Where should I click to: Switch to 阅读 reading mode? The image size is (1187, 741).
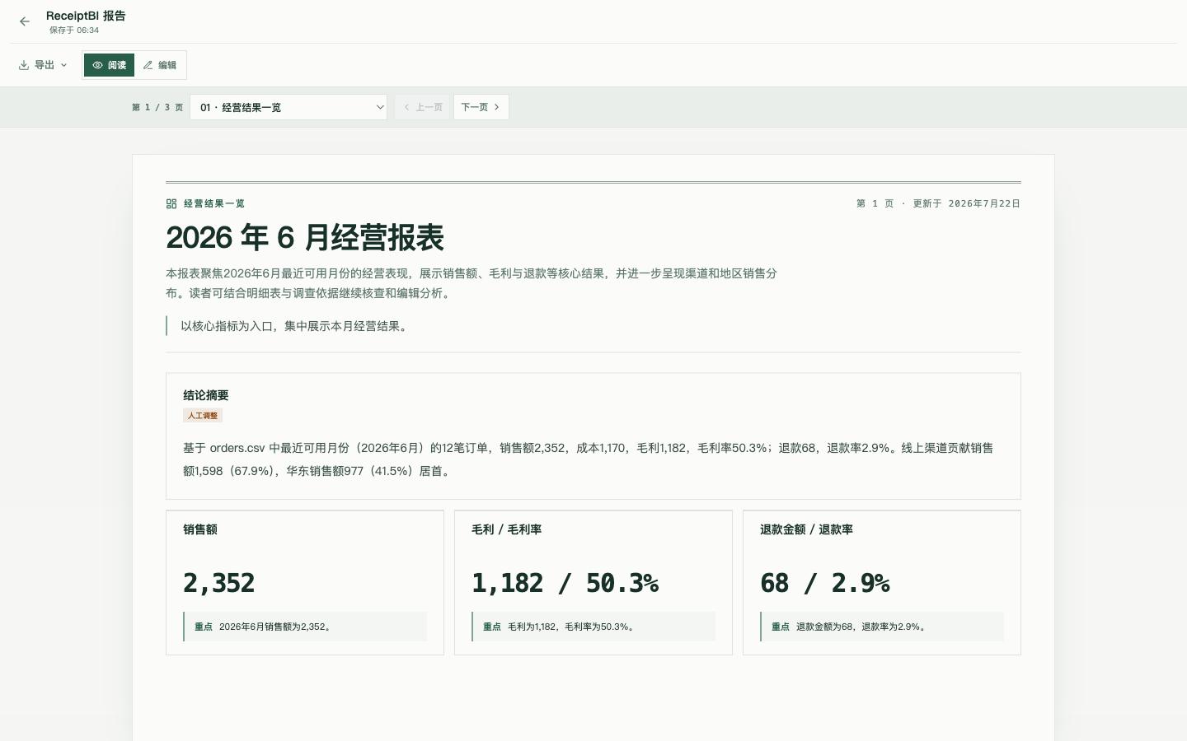tap(109, 65)
